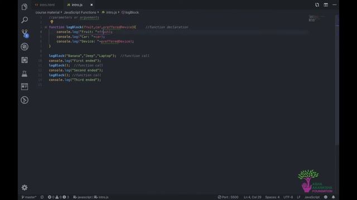Open Source Control view with badge

[25, 33]
